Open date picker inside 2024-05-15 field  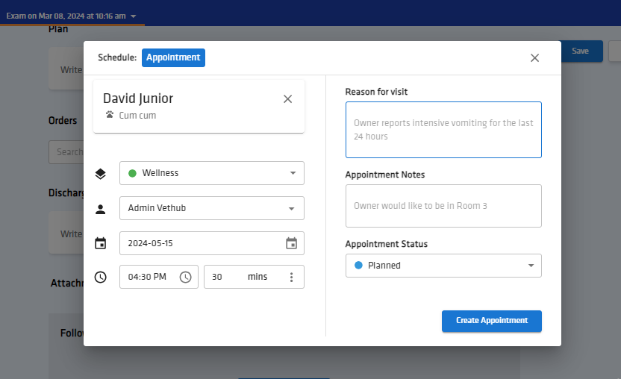pos(292,243)
